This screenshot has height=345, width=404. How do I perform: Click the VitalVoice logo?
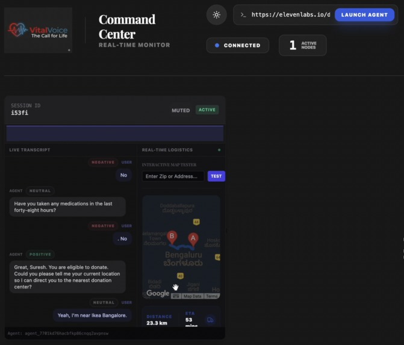click(38, 30)
